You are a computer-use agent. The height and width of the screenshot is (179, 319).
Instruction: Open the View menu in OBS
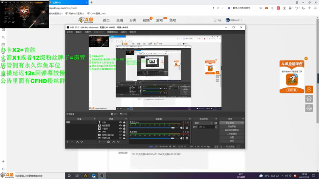(x=88, y=32)
